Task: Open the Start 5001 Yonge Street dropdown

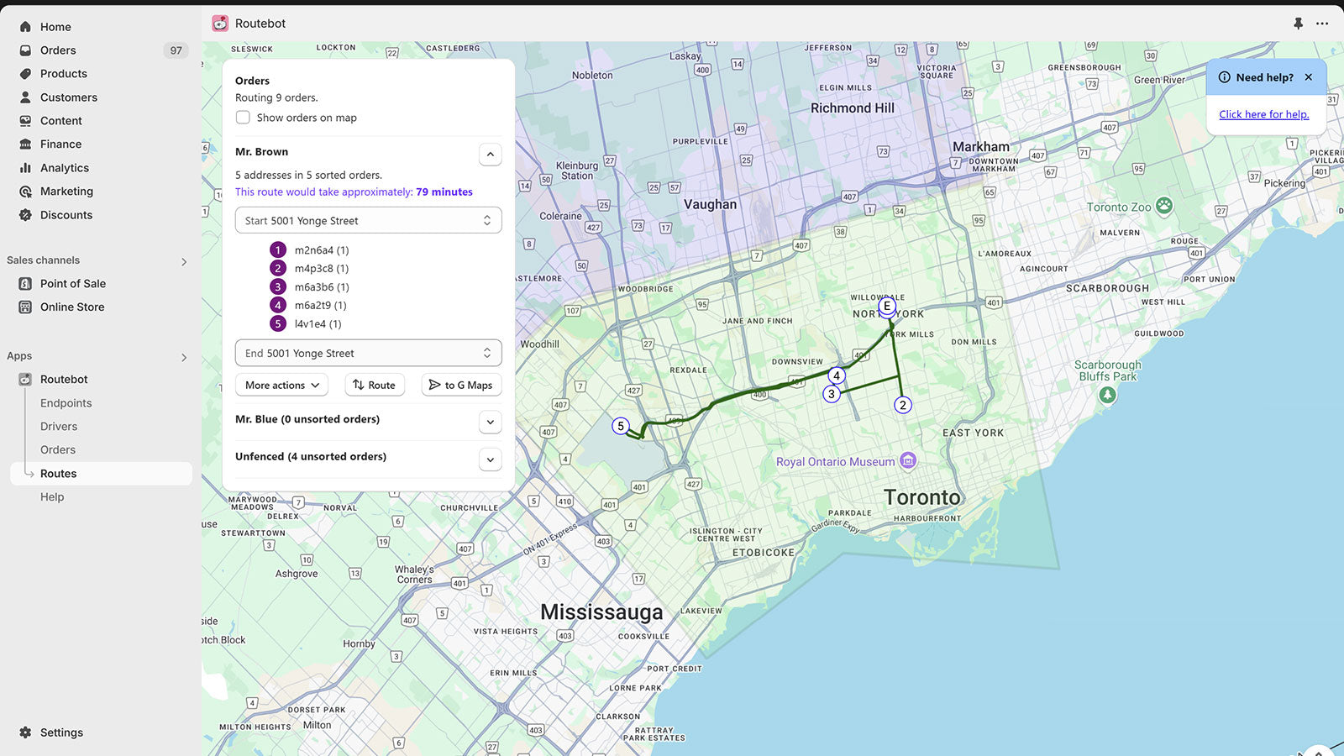Action: (369, 220)
